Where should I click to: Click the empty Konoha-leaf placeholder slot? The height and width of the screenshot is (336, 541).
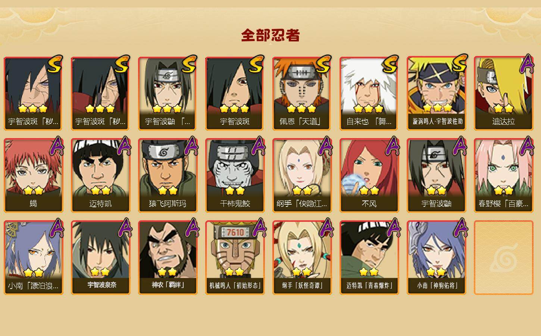pyautogui.click(x=503, y=258)
